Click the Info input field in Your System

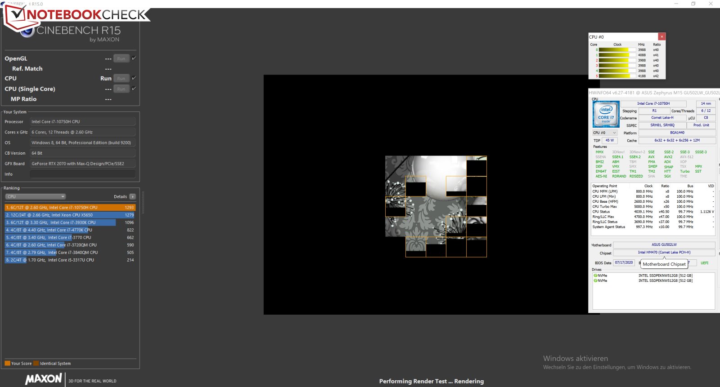pos(83,174)
